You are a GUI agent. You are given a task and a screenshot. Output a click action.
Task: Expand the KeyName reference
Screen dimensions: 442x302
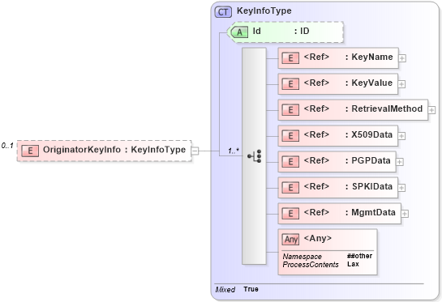pos(402,58)
